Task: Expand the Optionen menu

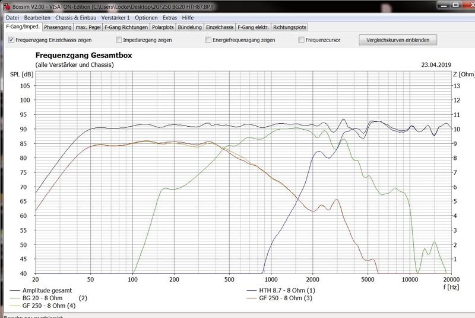Action: pyautogui.click(x=146, y=18)
